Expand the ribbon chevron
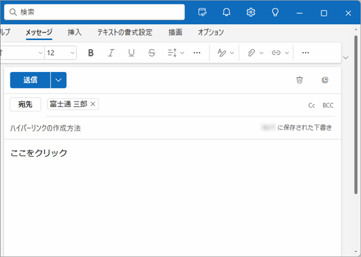Screen dimensions: 361x257 click(345, 58)
